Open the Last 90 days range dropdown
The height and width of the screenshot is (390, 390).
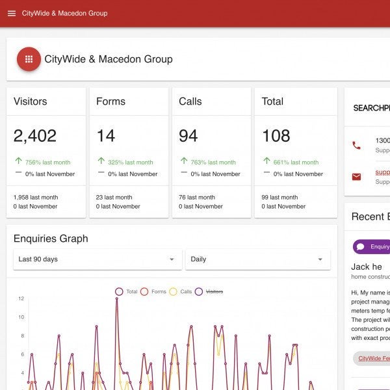point(97,259)
